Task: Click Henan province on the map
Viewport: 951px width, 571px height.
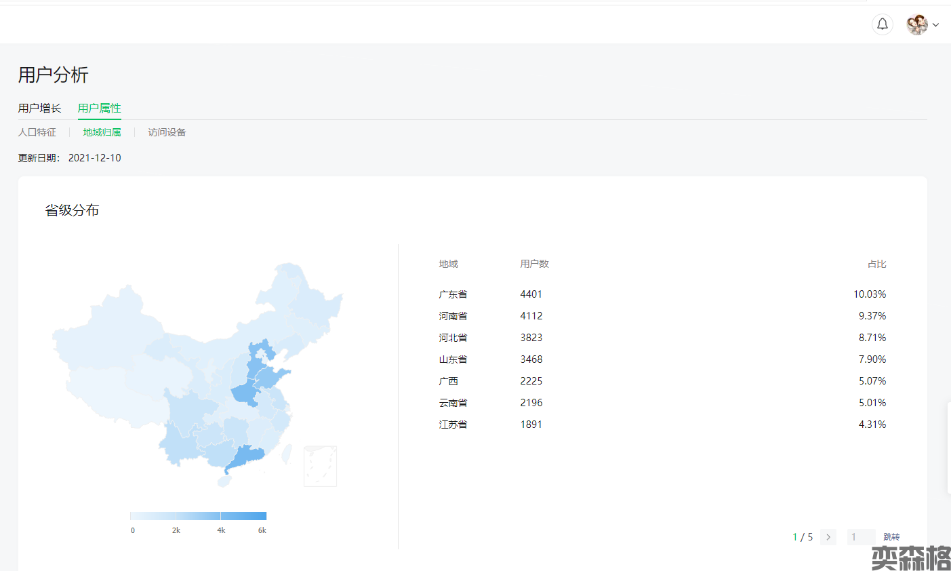Action: pyautogui.click(x=244, y=393)
